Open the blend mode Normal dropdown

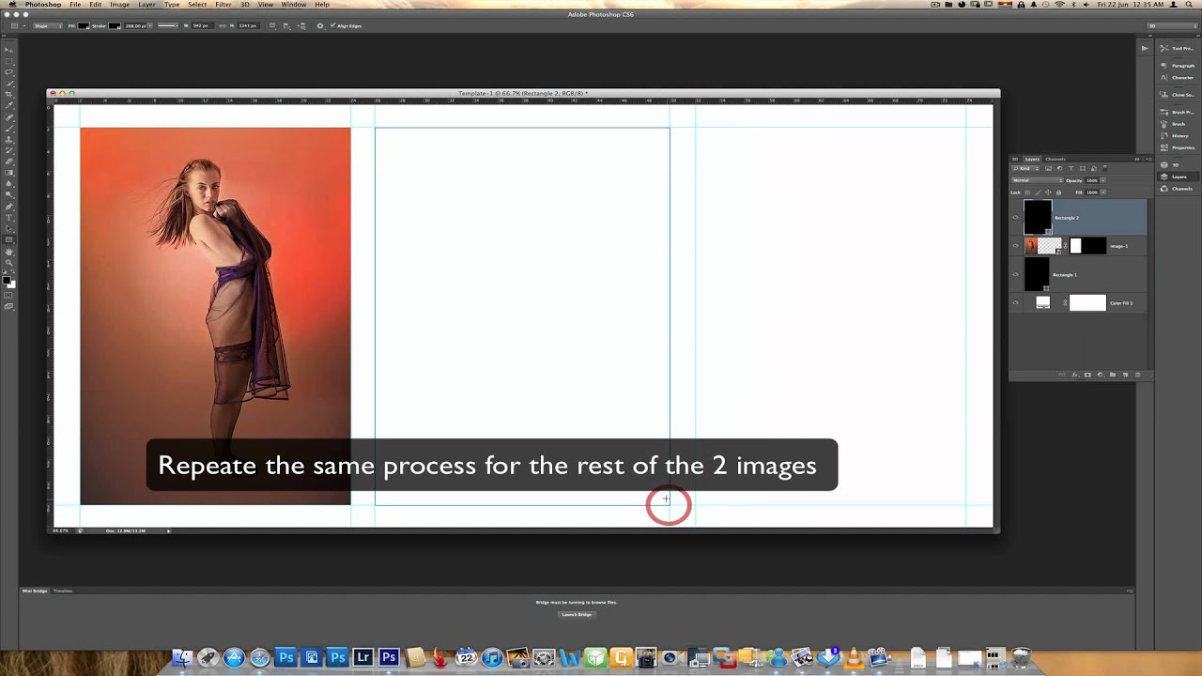click(1038, 180)
